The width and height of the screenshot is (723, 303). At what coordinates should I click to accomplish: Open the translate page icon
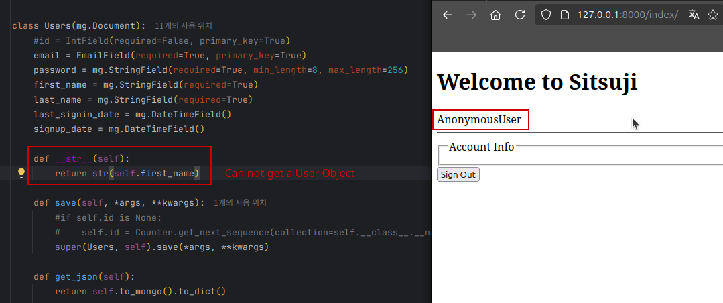(694, 15)
